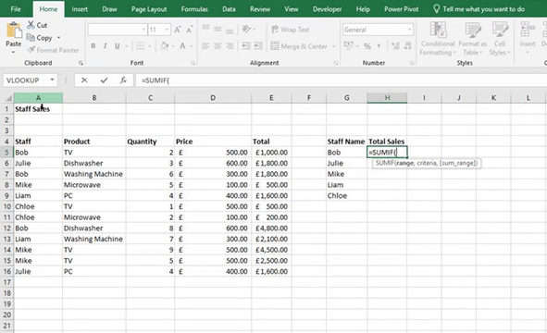Select column D header

(213, 98)
